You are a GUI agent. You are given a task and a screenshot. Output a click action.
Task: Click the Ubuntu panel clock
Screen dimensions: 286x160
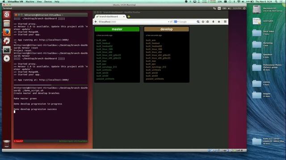pos(237,8)
